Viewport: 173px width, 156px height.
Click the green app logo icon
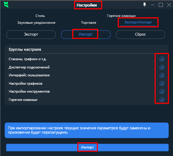coord(6,5)
